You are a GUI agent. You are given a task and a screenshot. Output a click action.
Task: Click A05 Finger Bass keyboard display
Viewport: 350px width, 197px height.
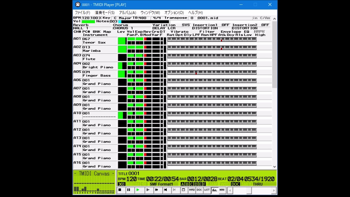(x=212, y=73)
